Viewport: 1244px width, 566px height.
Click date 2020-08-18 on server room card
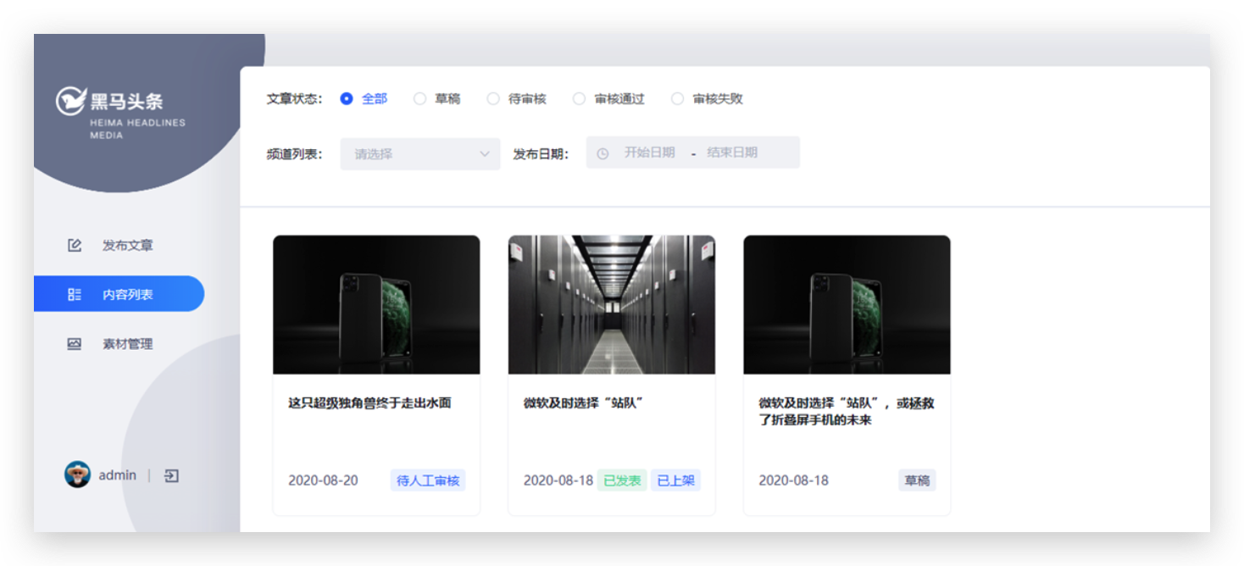(x=558, y=480)
